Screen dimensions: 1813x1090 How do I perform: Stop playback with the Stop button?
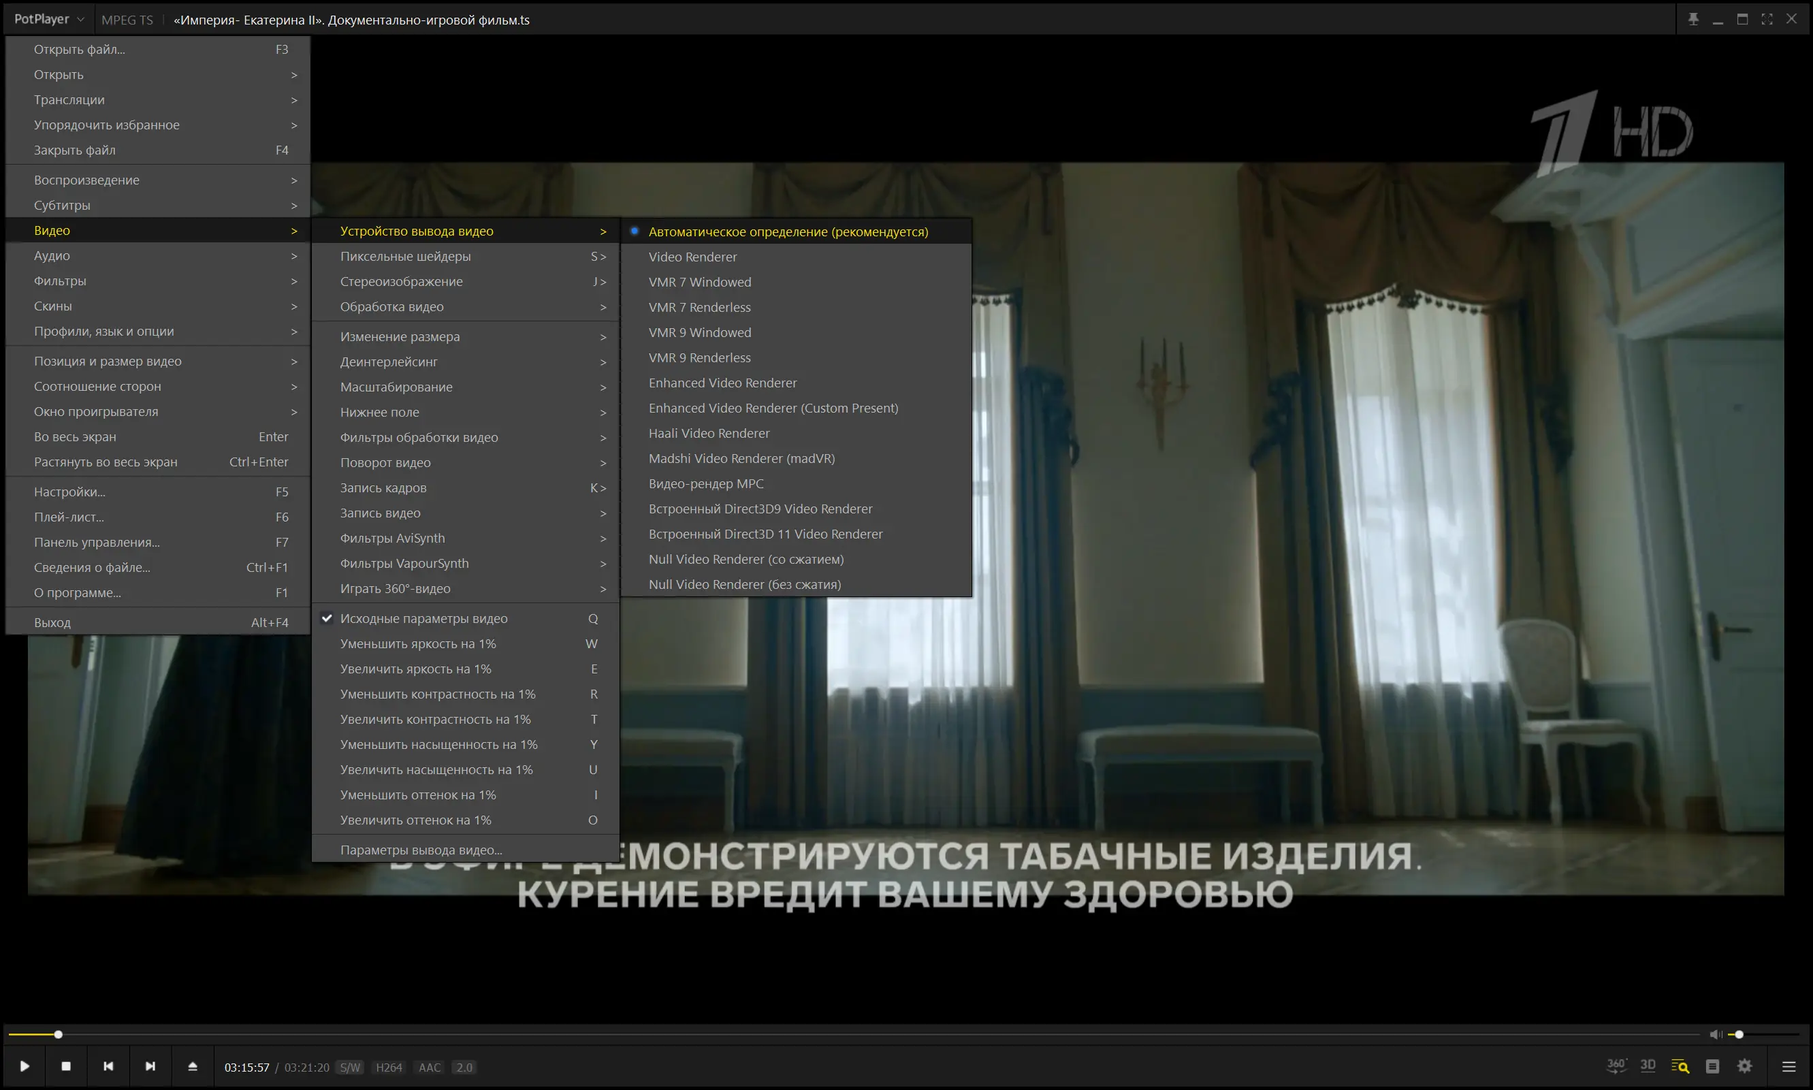coord(66,1066)
